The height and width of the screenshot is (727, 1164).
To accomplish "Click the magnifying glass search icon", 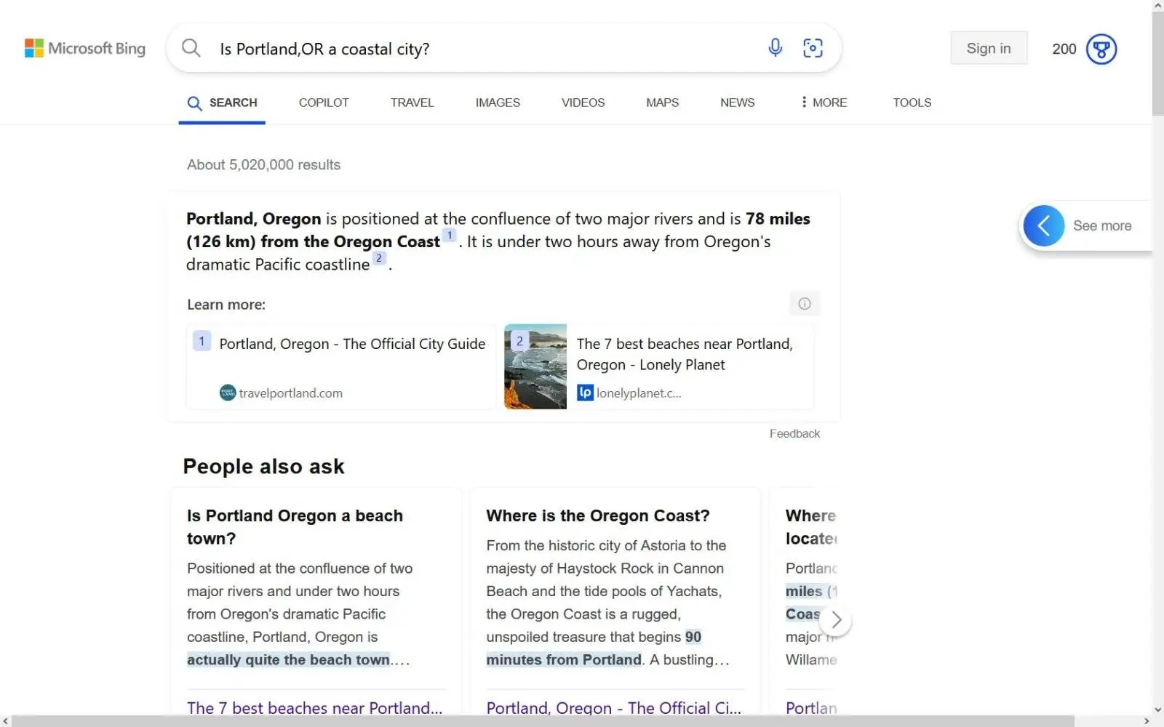I will click(191, 48).
